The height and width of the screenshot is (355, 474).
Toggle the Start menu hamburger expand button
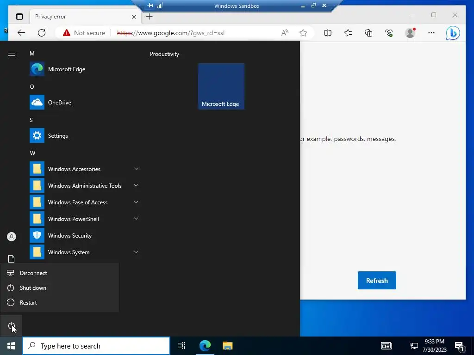[11, 54]
